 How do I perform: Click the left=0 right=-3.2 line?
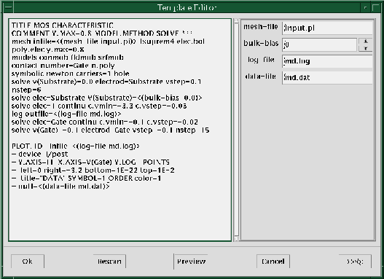[93, 170]
